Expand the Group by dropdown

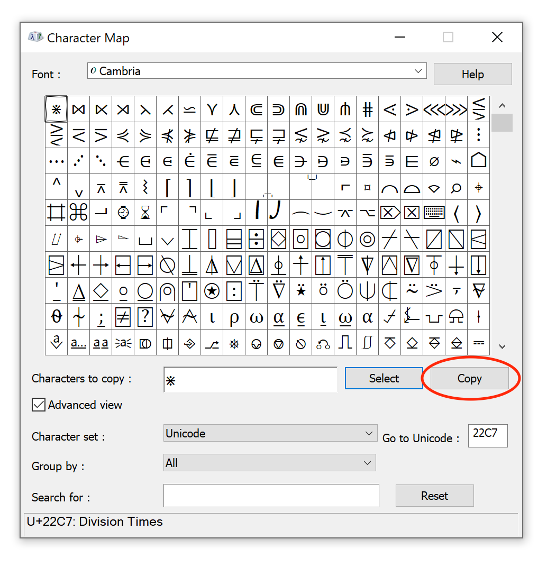(369, 462)
